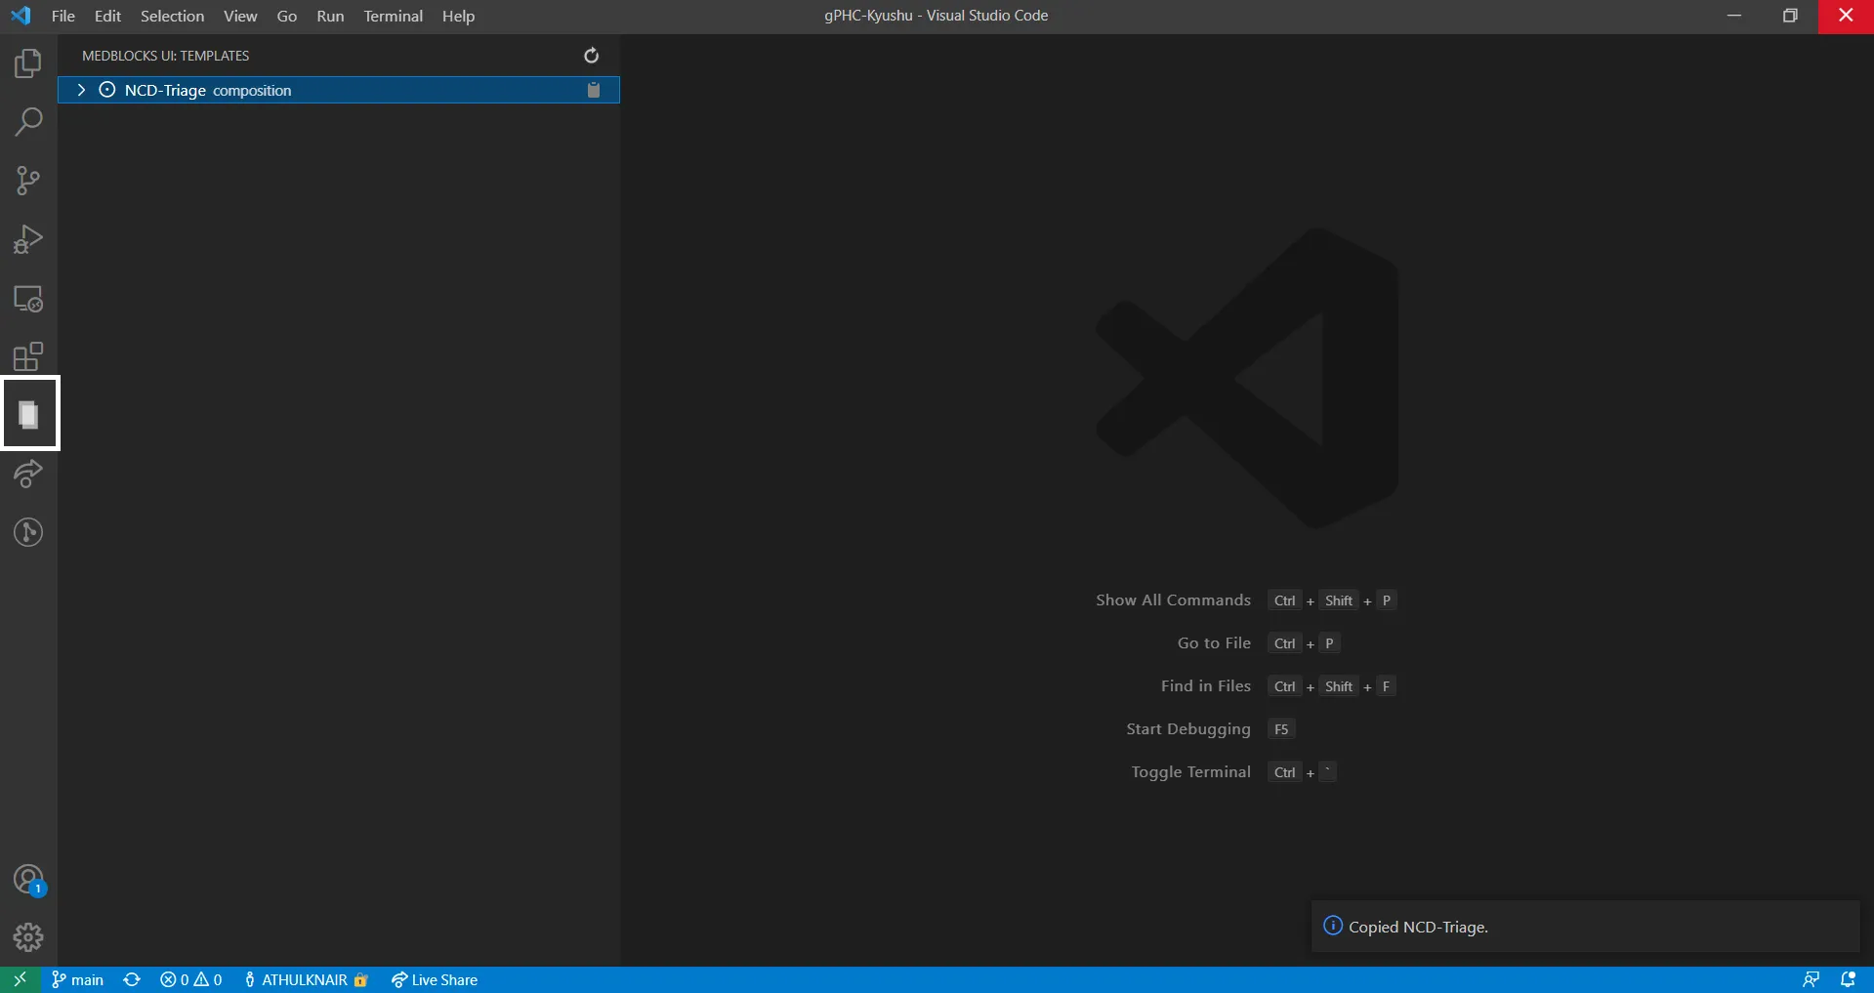Dismiss the Copied NCD-Triage notification

(x=1836, y=926)
